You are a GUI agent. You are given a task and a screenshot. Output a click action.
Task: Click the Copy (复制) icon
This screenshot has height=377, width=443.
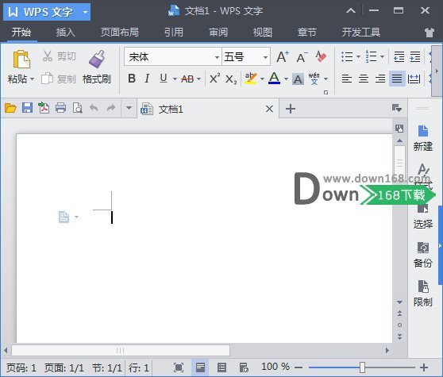pyautogui.click(x=47, y=79)
